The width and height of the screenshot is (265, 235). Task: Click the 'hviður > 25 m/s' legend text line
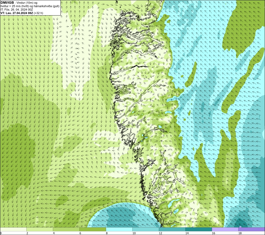30,6
